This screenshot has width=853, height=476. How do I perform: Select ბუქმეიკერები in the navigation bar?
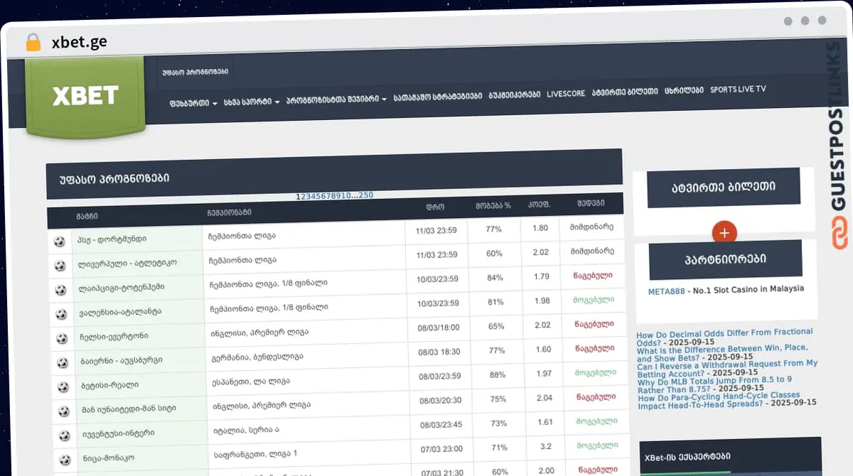pyautogui.click(x=514, y=93)
